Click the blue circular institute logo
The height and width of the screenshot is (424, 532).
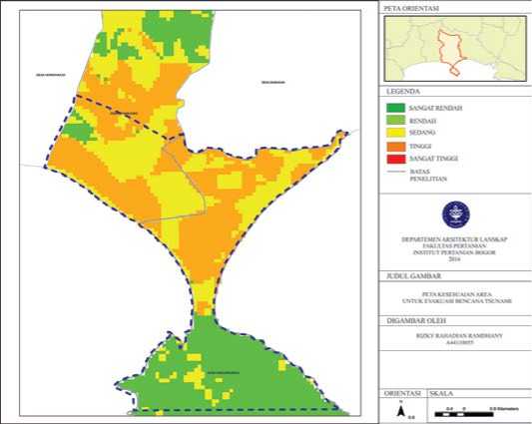click(456, 215)
